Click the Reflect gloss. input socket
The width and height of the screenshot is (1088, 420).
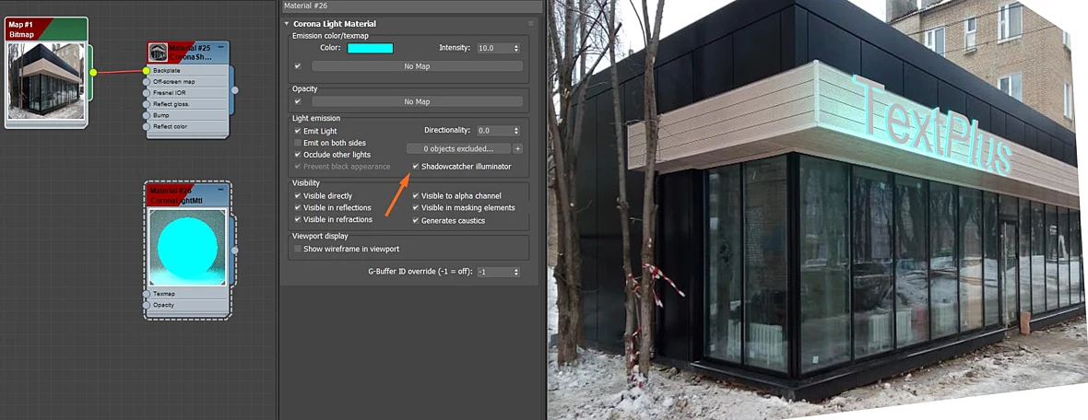coord(147,104)
